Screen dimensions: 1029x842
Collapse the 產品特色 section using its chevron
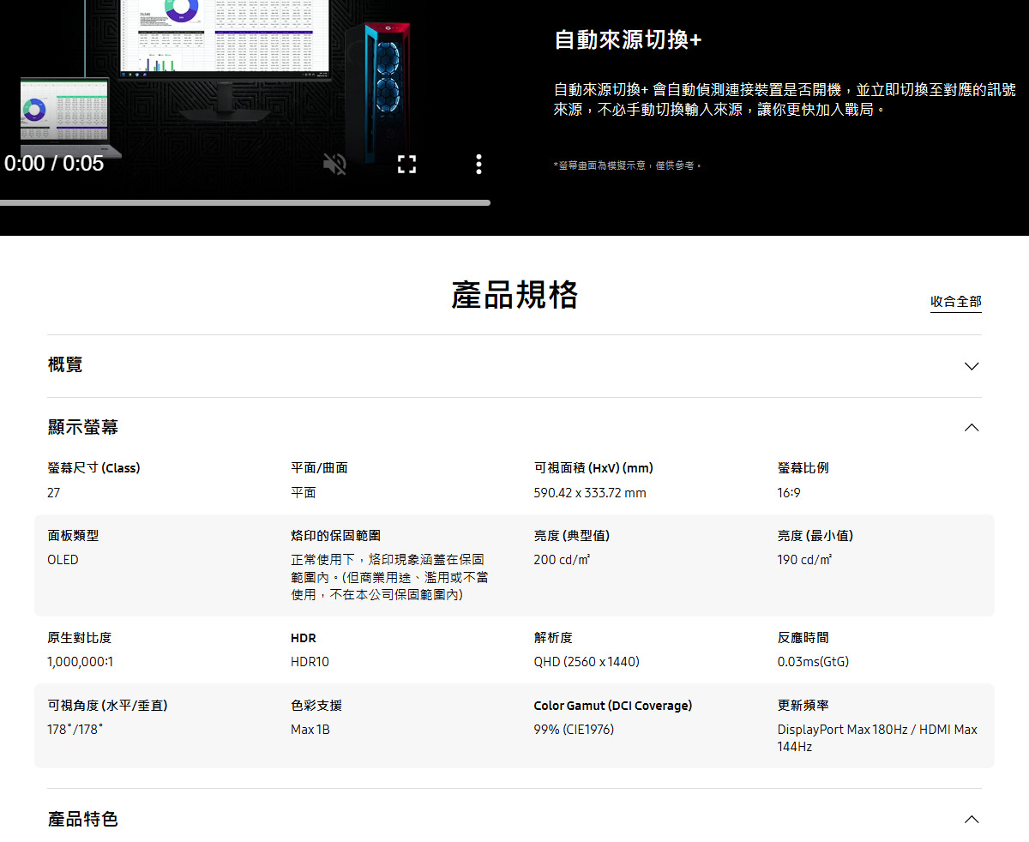971,820
